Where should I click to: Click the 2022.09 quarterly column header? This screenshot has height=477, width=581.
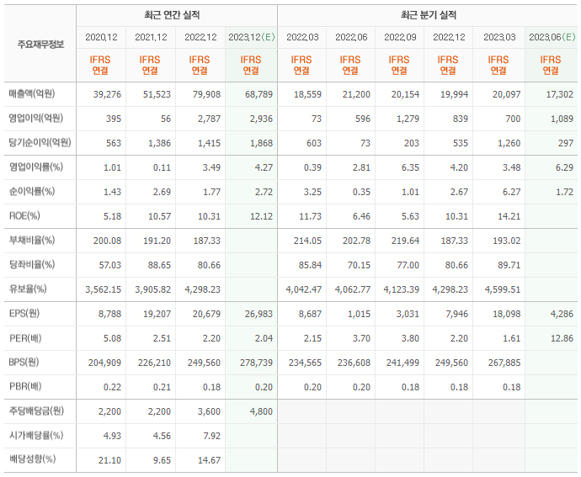pos(400,37)
